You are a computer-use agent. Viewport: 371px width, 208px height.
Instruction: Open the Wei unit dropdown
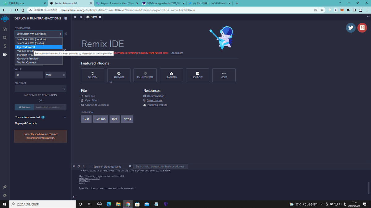[56, 75]
